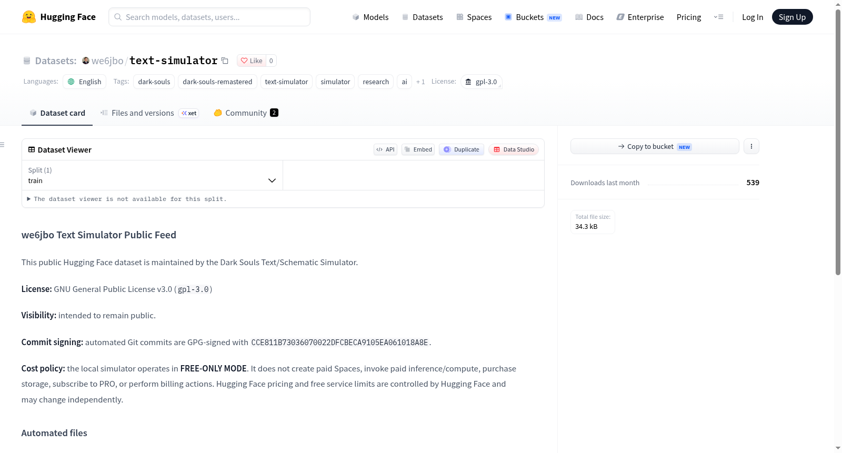The height and width of the screenshot is (453, 842).
Task: Show the additional +1 tags
Action: point(420,82)
